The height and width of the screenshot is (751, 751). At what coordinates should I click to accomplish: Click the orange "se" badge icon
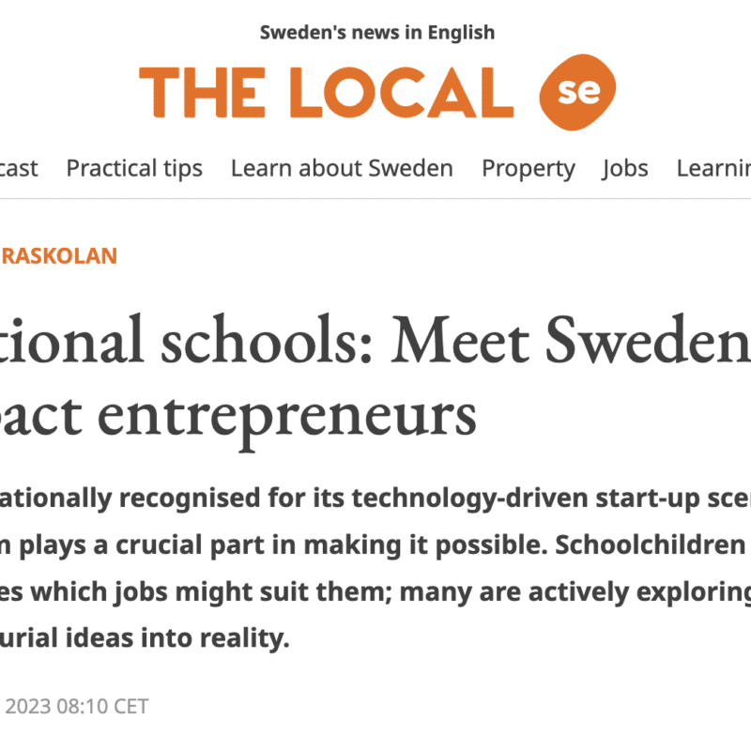(577, 93)
